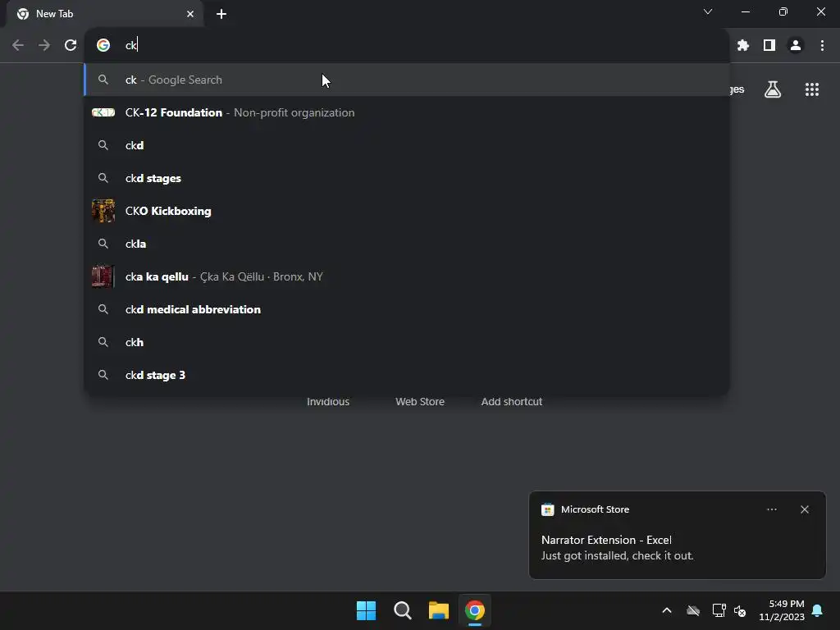Open taskbar Search
This screenshot has width=840, height=630.
pyautogui.click(x=402, y=610)
